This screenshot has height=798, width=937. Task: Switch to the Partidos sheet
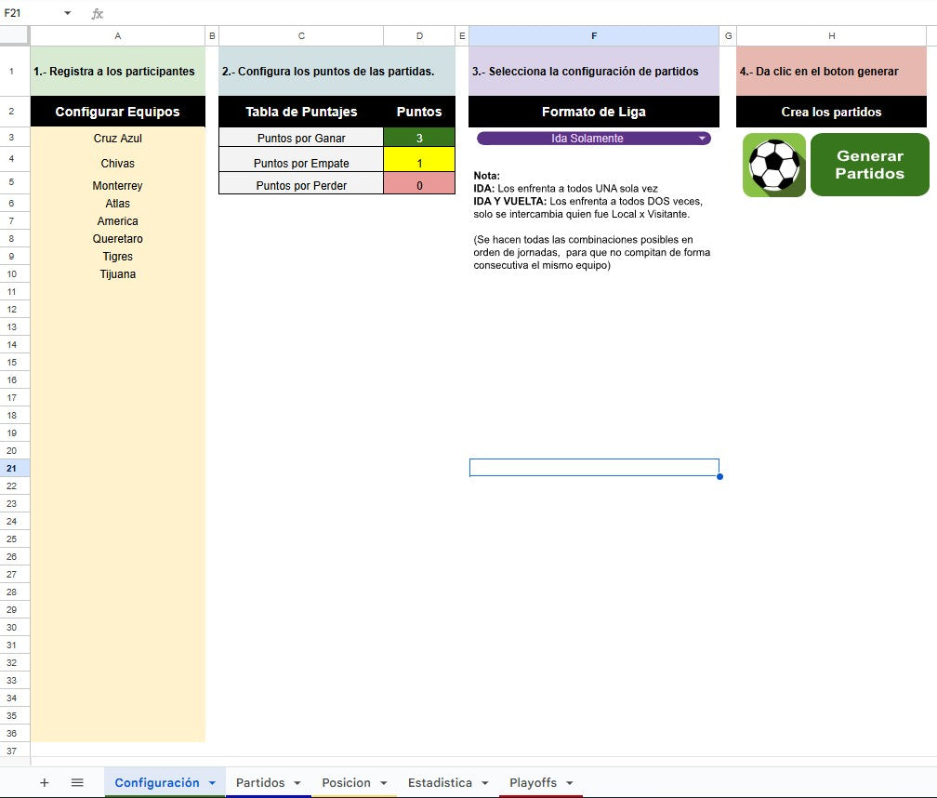click(263, 782)
